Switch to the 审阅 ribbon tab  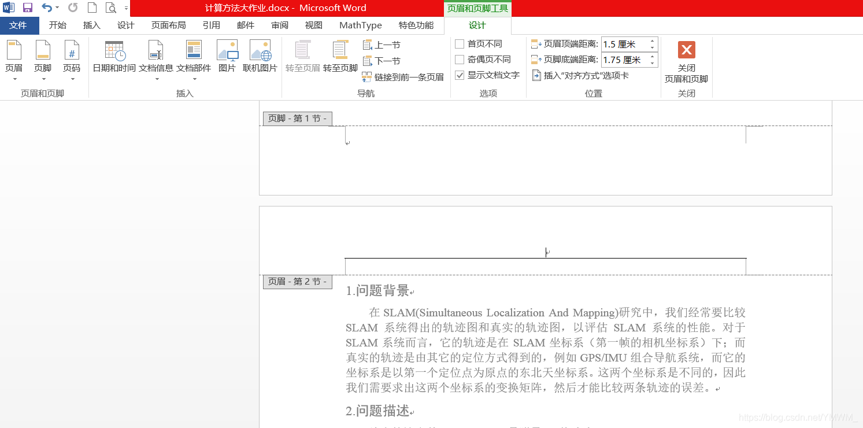point(280,25)
